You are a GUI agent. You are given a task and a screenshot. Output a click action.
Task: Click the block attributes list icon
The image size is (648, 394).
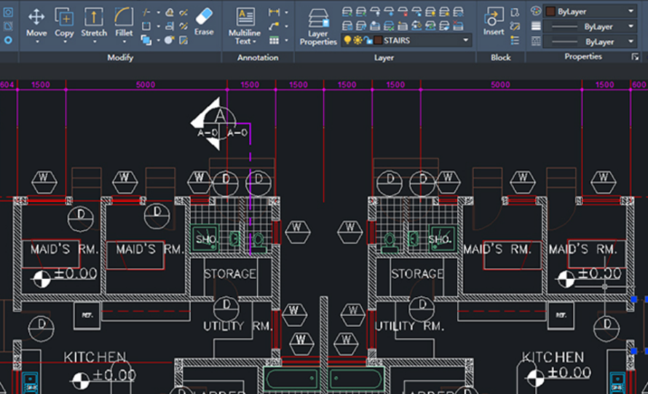coord(515,40)
